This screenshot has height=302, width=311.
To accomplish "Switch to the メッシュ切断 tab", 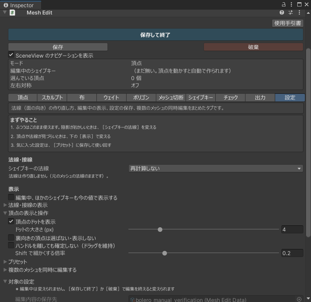I will (171, 98).
